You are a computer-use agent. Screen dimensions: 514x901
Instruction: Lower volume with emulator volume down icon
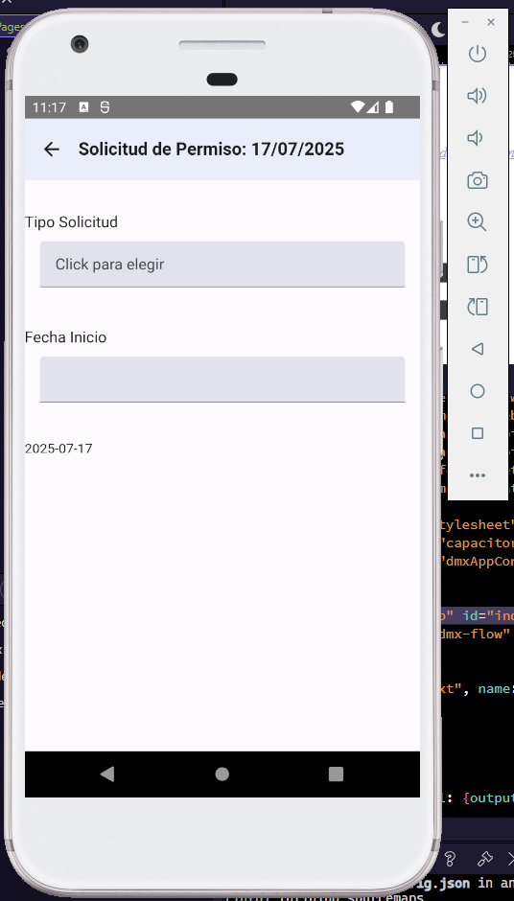[475, 138]
